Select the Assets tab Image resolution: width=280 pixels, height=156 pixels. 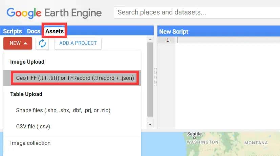point(55,31)
